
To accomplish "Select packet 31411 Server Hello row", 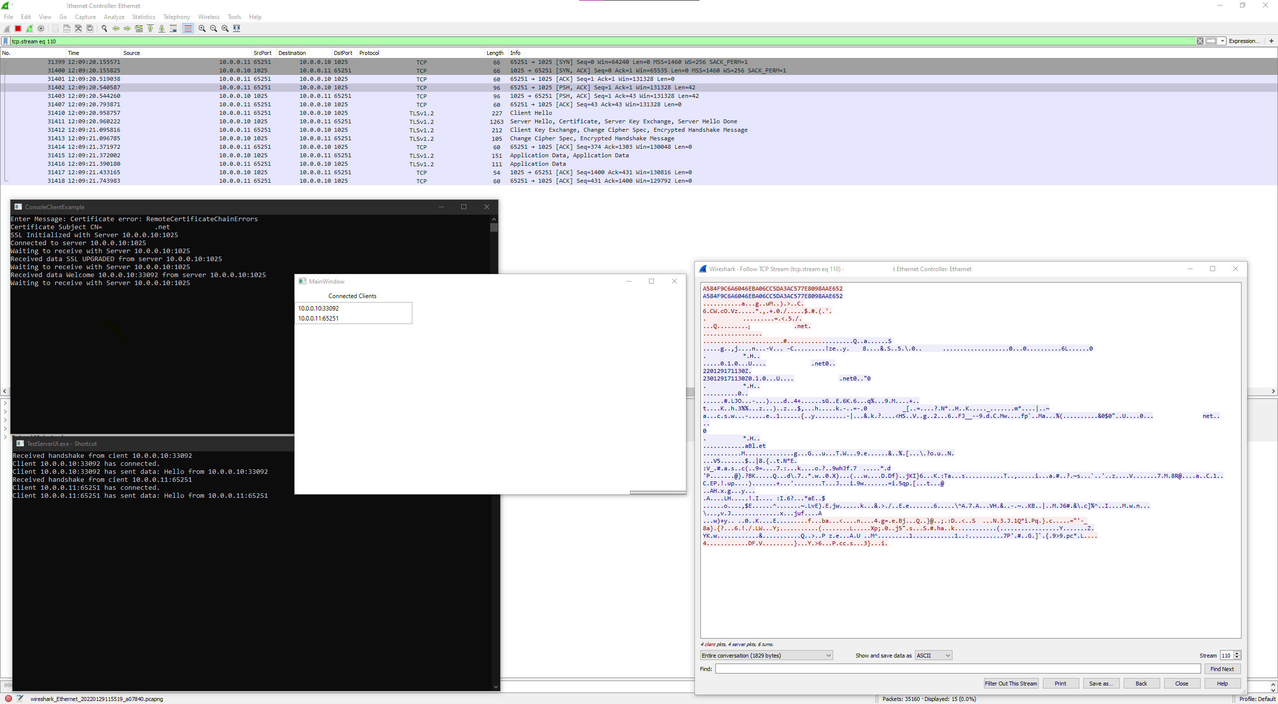I will (x=639, y=121).
